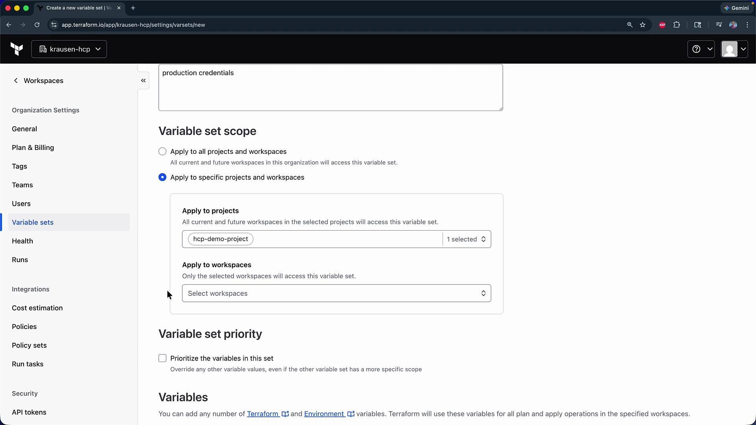Open Cost estimation integration
The width and height of the screenshot is (756, 425).
click(x=37, y=308)
